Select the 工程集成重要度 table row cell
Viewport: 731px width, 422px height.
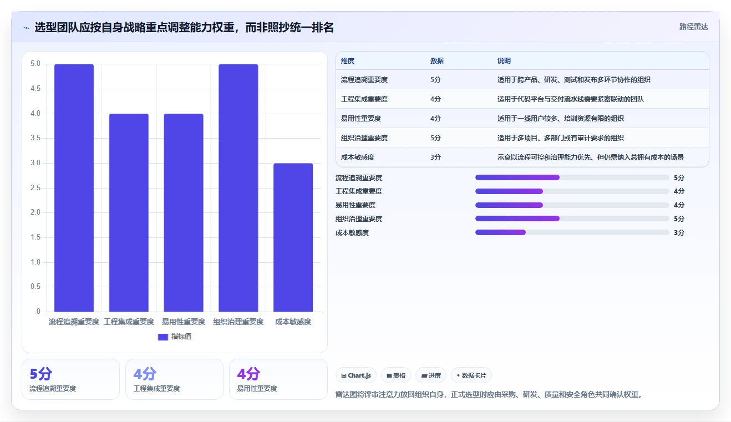pos(364,99)
